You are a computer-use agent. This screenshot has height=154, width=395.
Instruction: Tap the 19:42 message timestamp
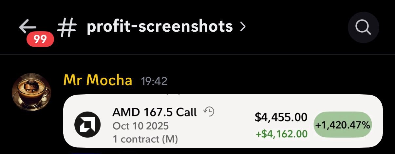(154, 81)
